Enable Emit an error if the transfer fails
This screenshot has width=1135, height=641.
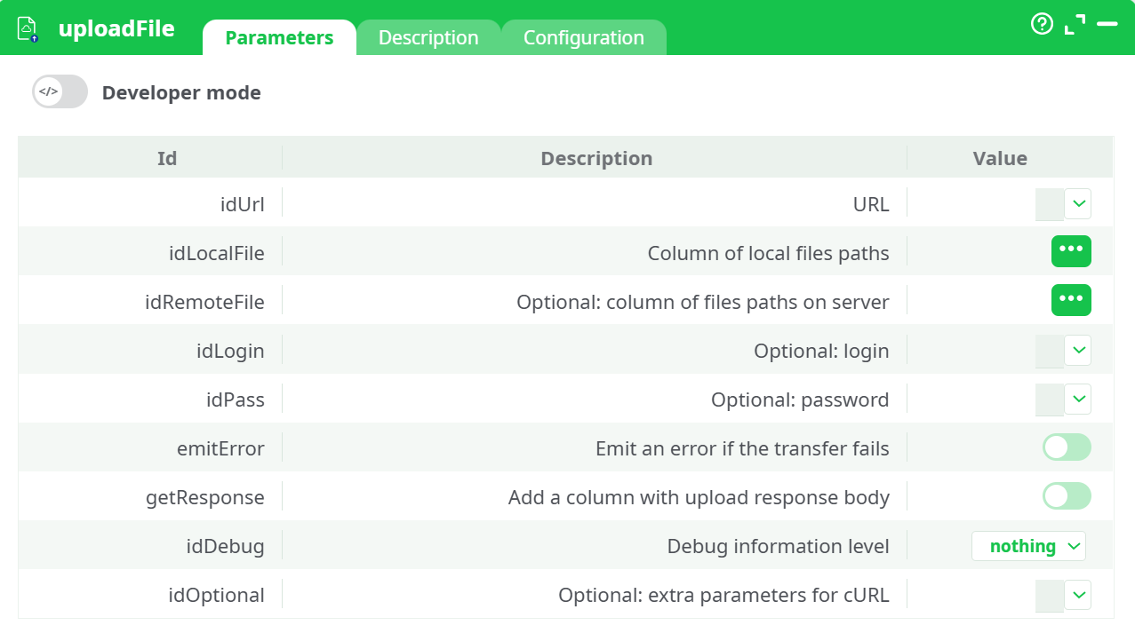point(1066,447)
